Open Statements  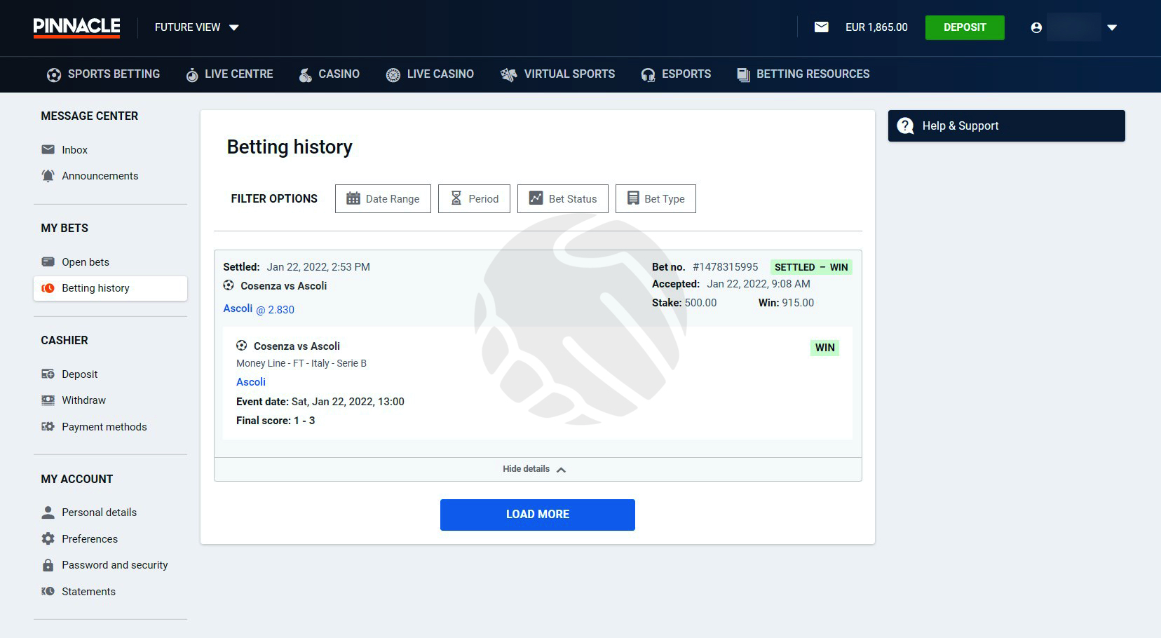point(88,592)
